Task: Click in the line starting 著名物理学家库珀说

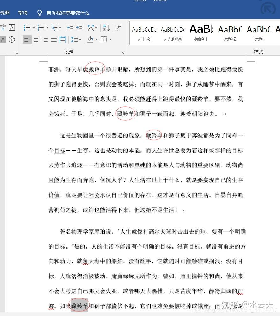Action: click(x=153, y=232)
